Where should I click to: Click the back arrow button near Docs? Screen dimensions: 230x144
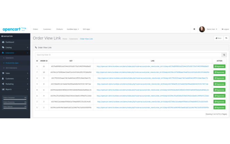click(226, 38)
